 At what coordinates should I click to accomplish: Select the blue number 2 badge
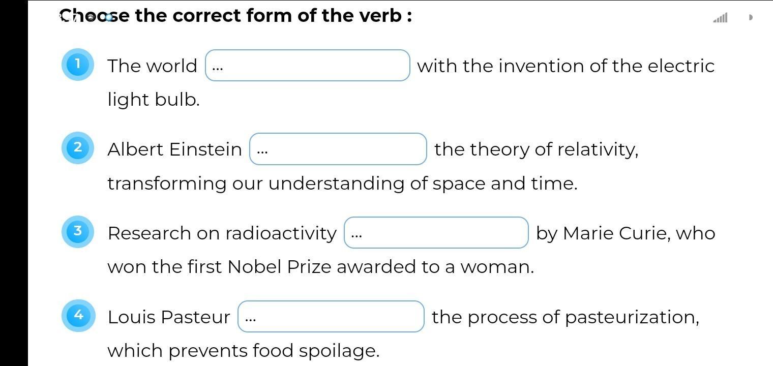(x=78, y=148)
